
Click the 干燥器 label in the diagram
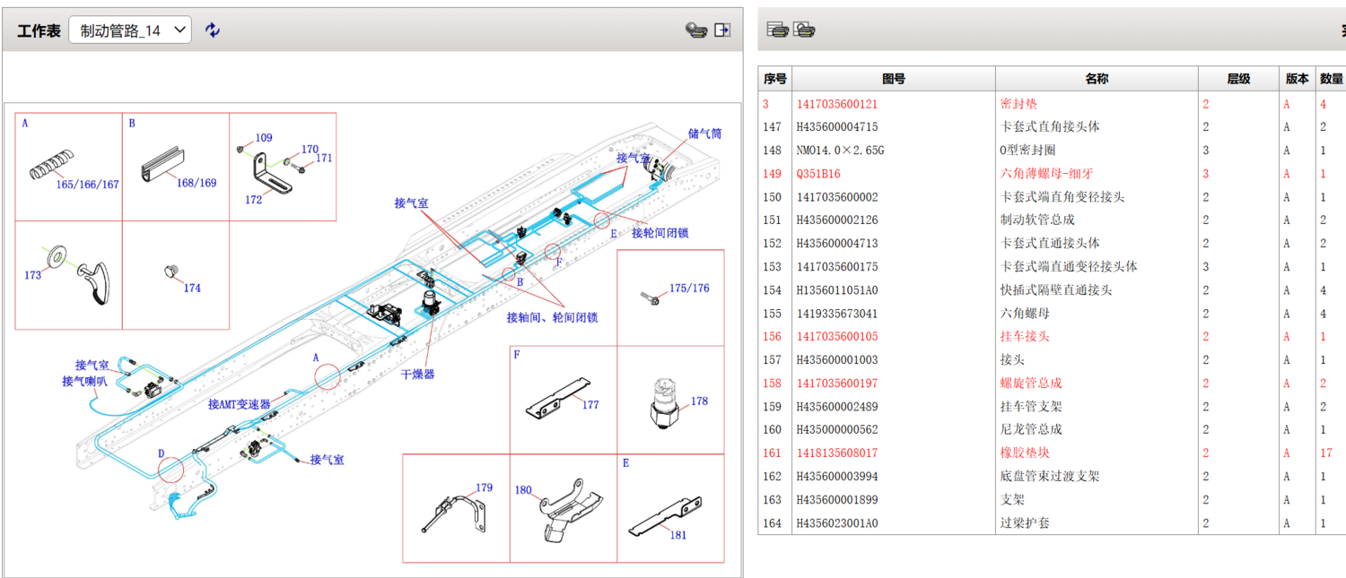[418, 375]
